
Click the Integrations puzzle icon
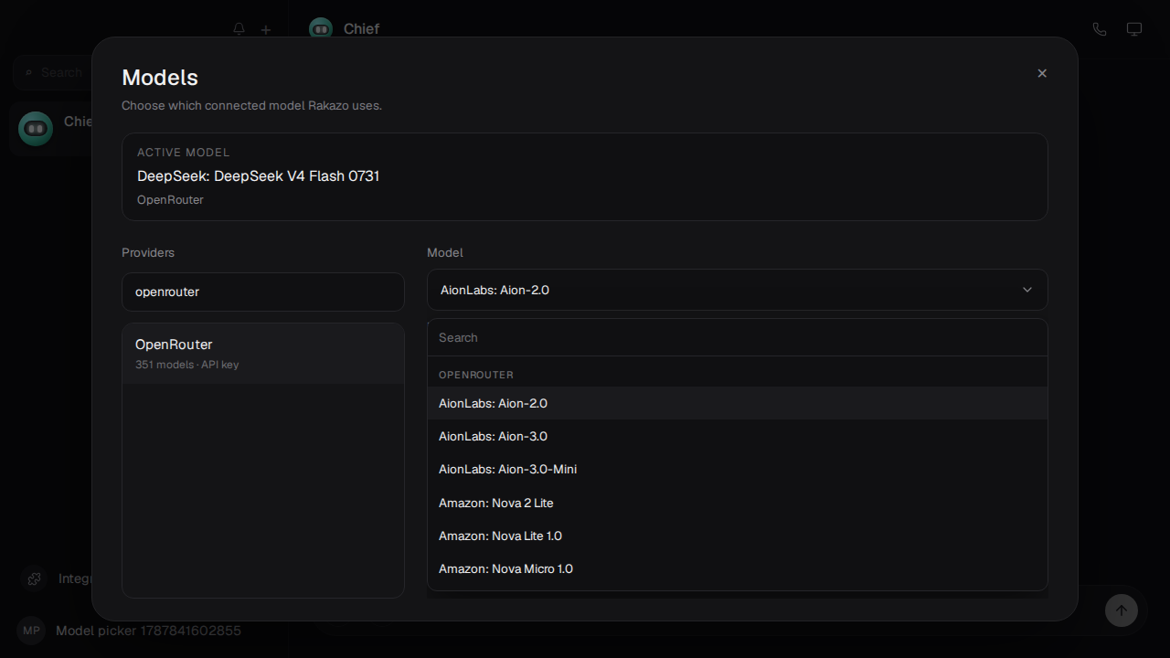[x=34, y=578]
